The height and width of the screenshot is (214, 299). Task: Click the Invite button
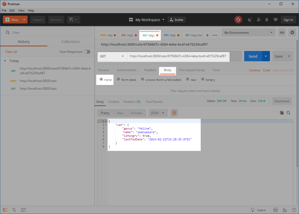(x=177, y=20)
